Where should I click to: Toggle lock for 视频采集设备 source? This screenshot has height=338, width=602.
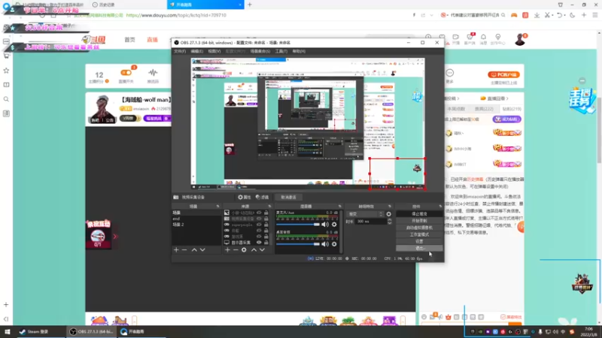coord(266,219)
